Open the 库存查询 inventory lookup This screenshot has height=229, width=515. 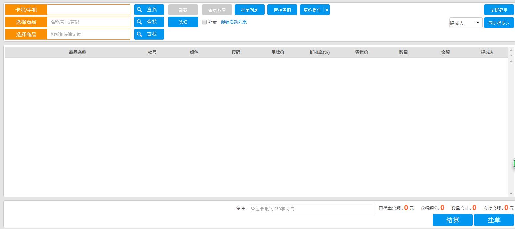tap(282, 10)
